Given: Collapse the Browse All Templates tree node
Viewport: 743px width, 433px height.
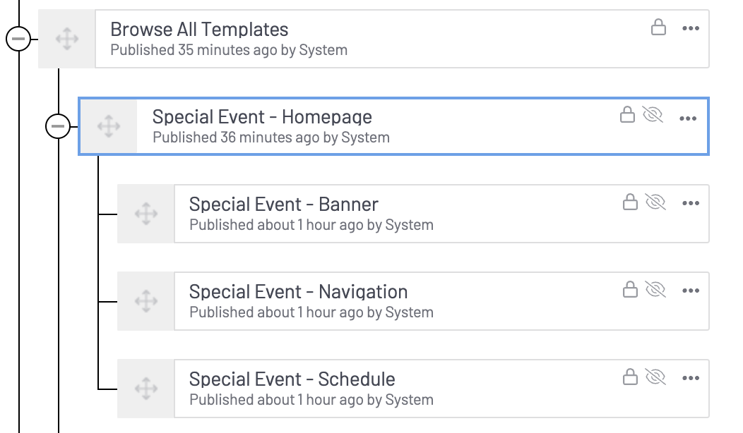Looking at the screenshot, I should click(x=18, y=39).
